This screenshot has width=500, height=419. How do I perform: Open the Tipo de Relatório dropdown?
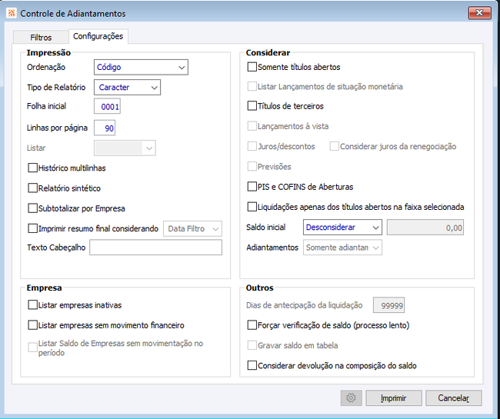point(127,88)
